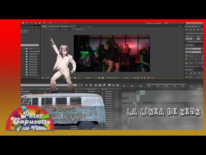
Task: Select the Eraser tool in top toolbar
Action: tap(40, 23)
